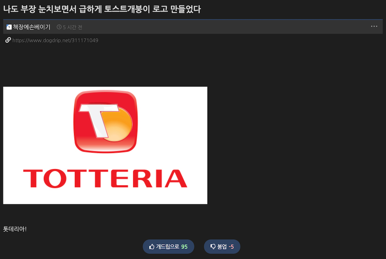Click the chain link icon beside the post URL
The height and width of the screenshot is (259, 386).
(8, 40)
